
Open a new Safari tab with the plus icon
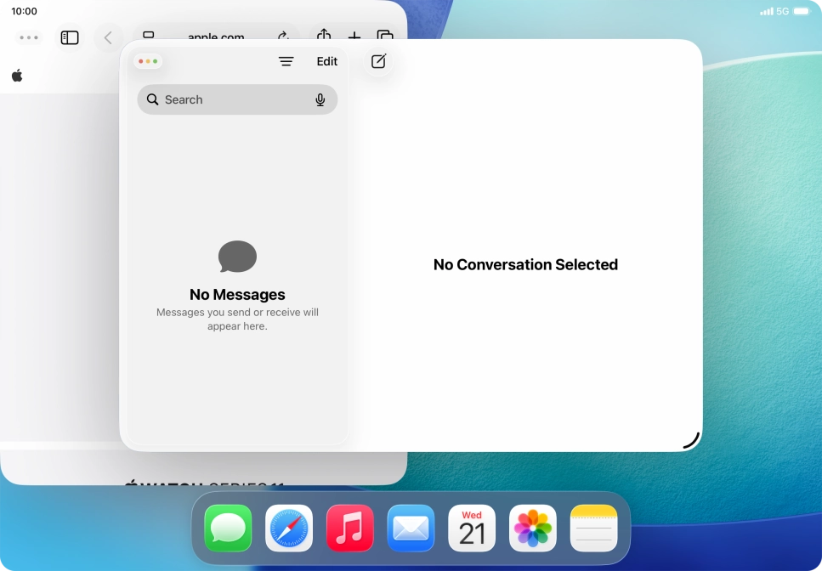click(354, 37)
